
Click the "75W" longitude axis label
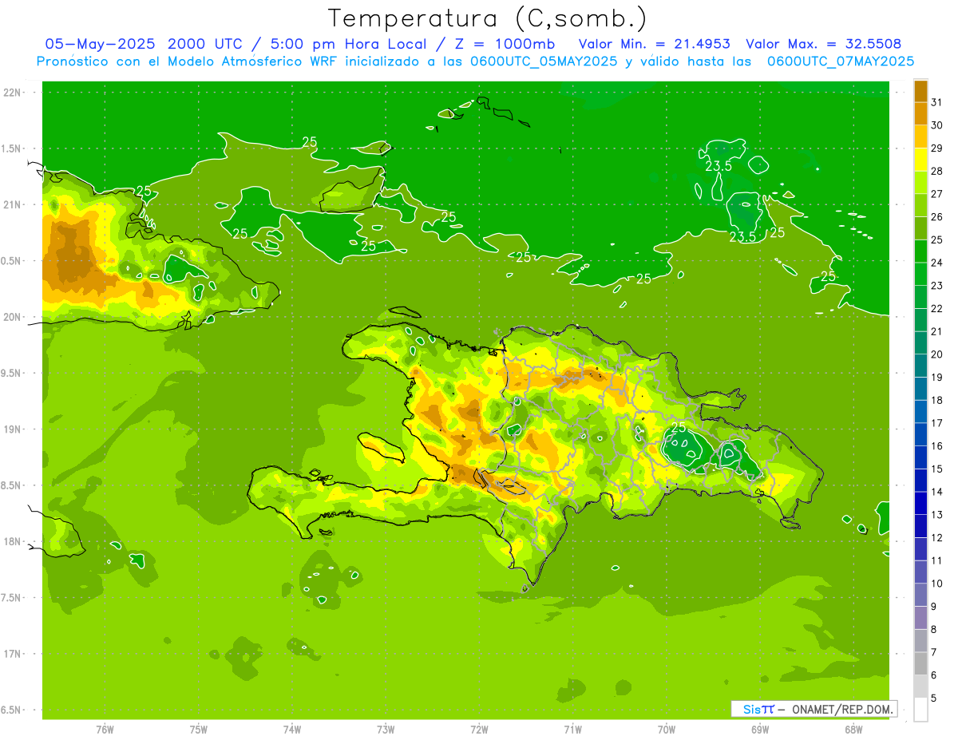(199, 729)
